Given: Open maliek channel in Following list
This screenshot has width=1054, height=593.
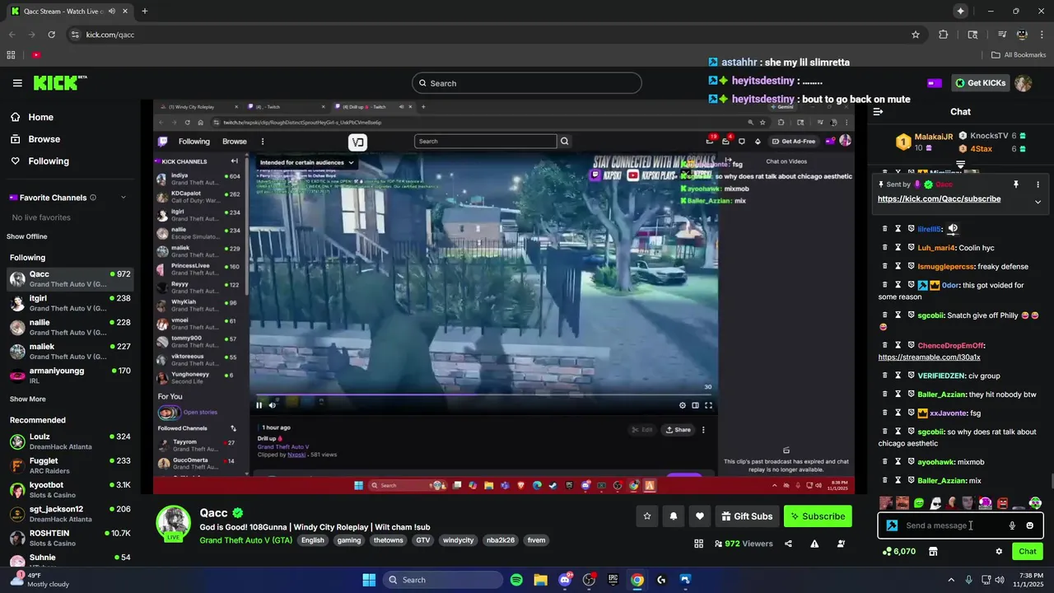Looking at the screenshot, I should coord(68,351).
